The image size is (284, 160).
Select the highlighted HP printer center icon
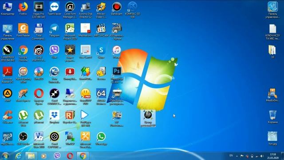tap(148, 118)
